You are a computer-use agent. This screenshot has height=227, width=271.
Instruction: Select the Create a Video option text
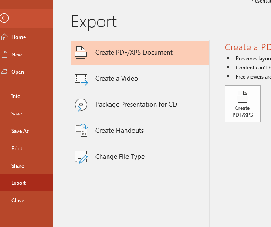point(117,79)
